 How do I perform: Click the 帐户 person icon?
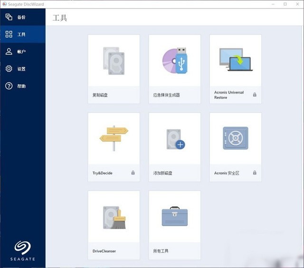pos(9,52)
